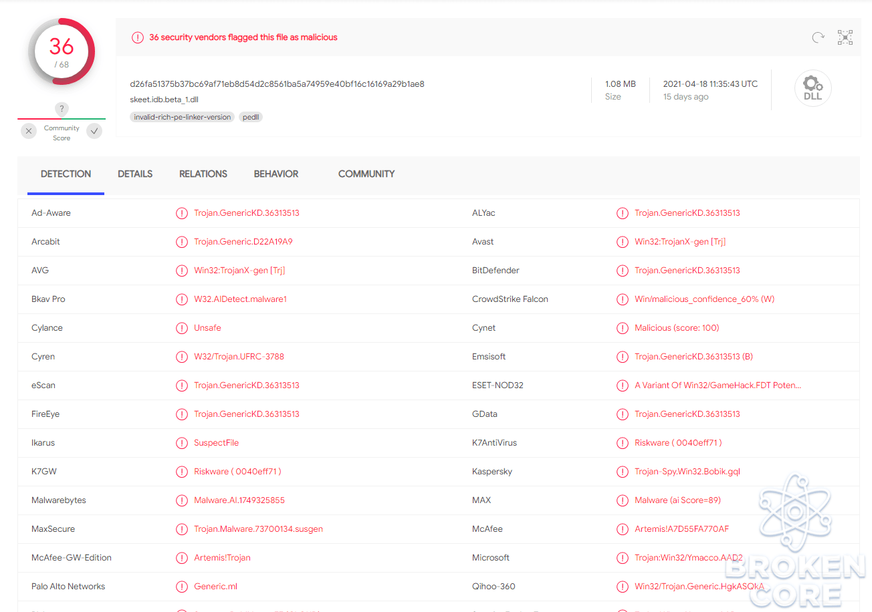Screen dimensions: 872x612
Task: Click the alert icon in the Ad-Aware row
Action: pyautogui.click(x=182, y=213)
